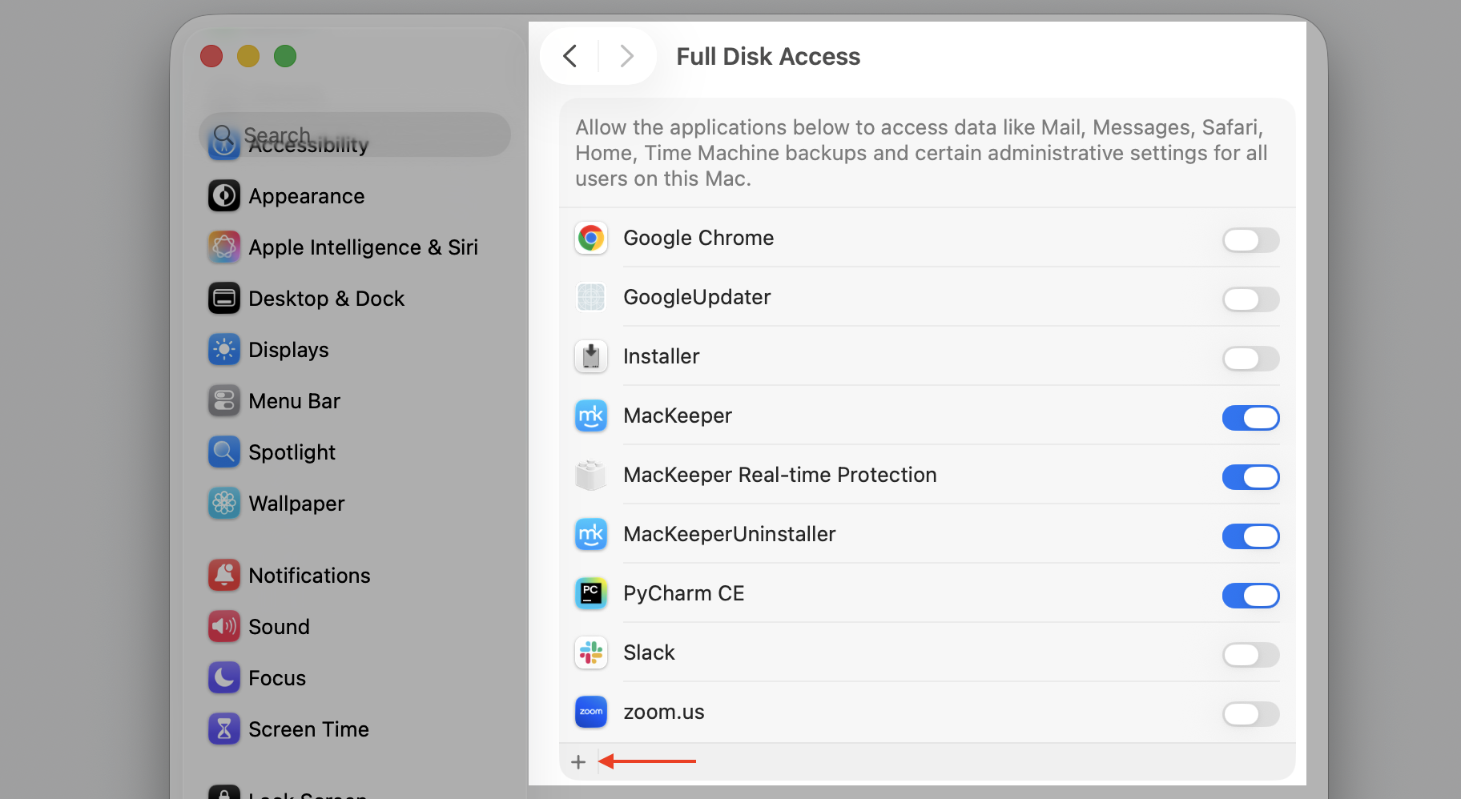
Task: Click the Full Disk Access title
Action: [x=768, y=56]
